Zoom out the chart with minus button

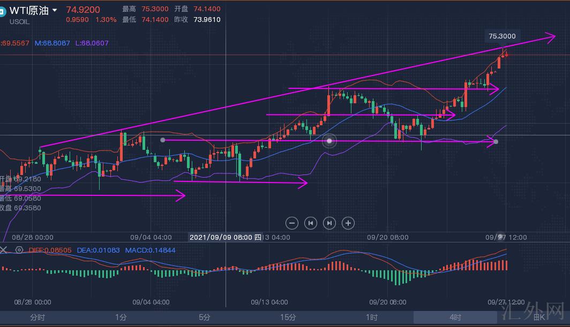[292, 223]
